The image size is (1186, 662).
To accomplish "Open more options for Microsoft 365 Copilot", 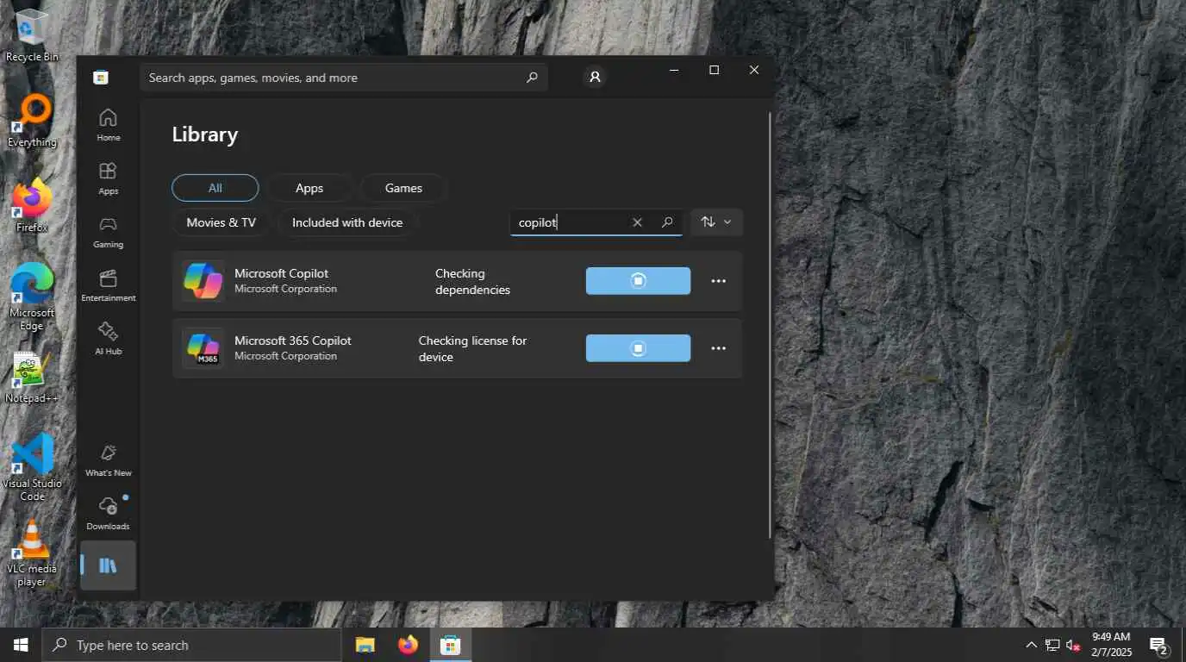I will point(718,348).
